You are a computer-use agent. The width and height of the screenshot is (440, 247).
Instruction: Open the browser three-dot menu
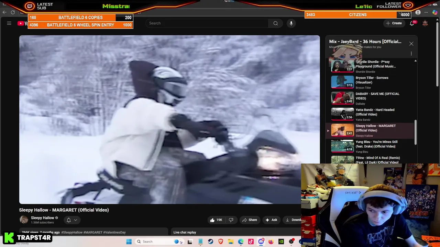coord(426,12)
